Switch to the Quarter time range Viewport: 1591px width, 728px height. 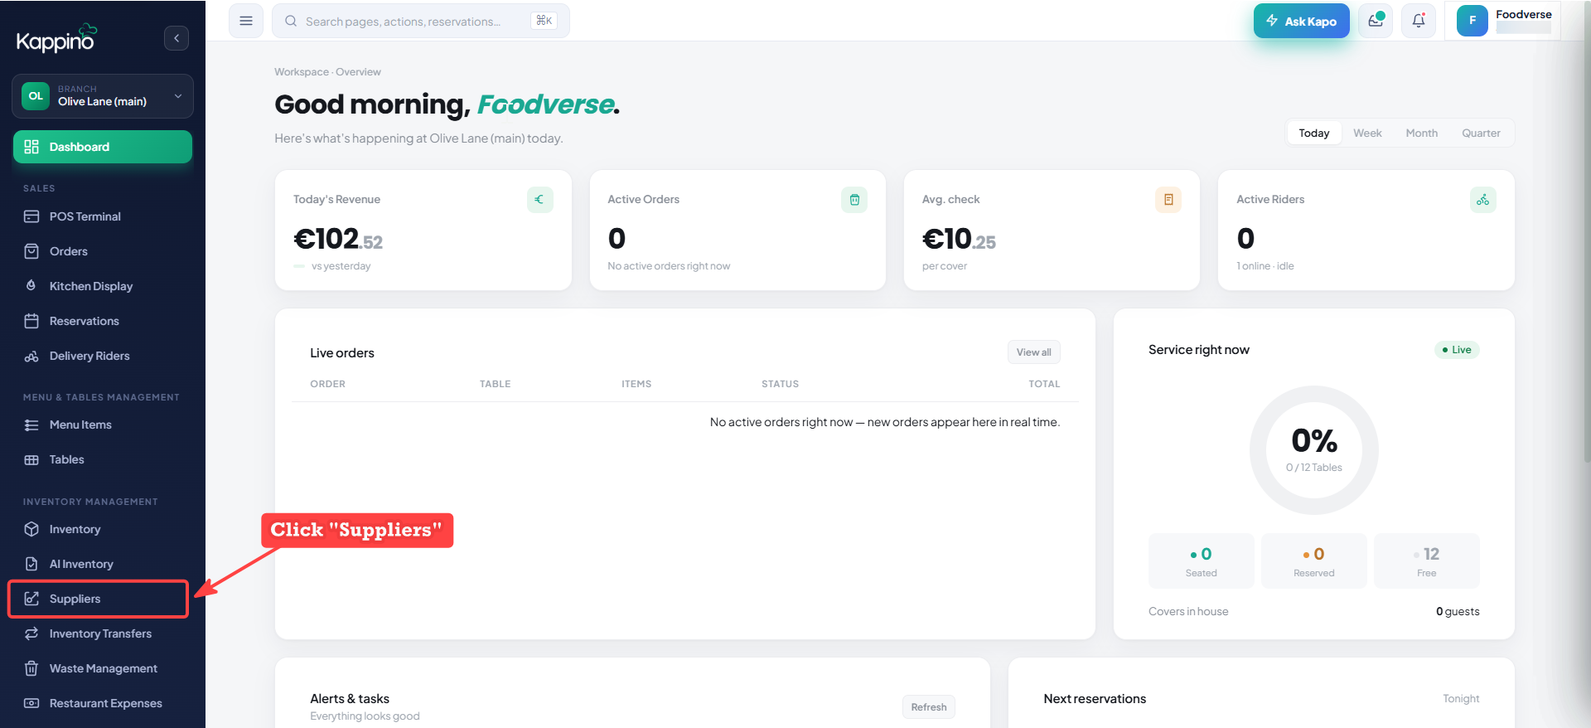tap(1481, 133)
